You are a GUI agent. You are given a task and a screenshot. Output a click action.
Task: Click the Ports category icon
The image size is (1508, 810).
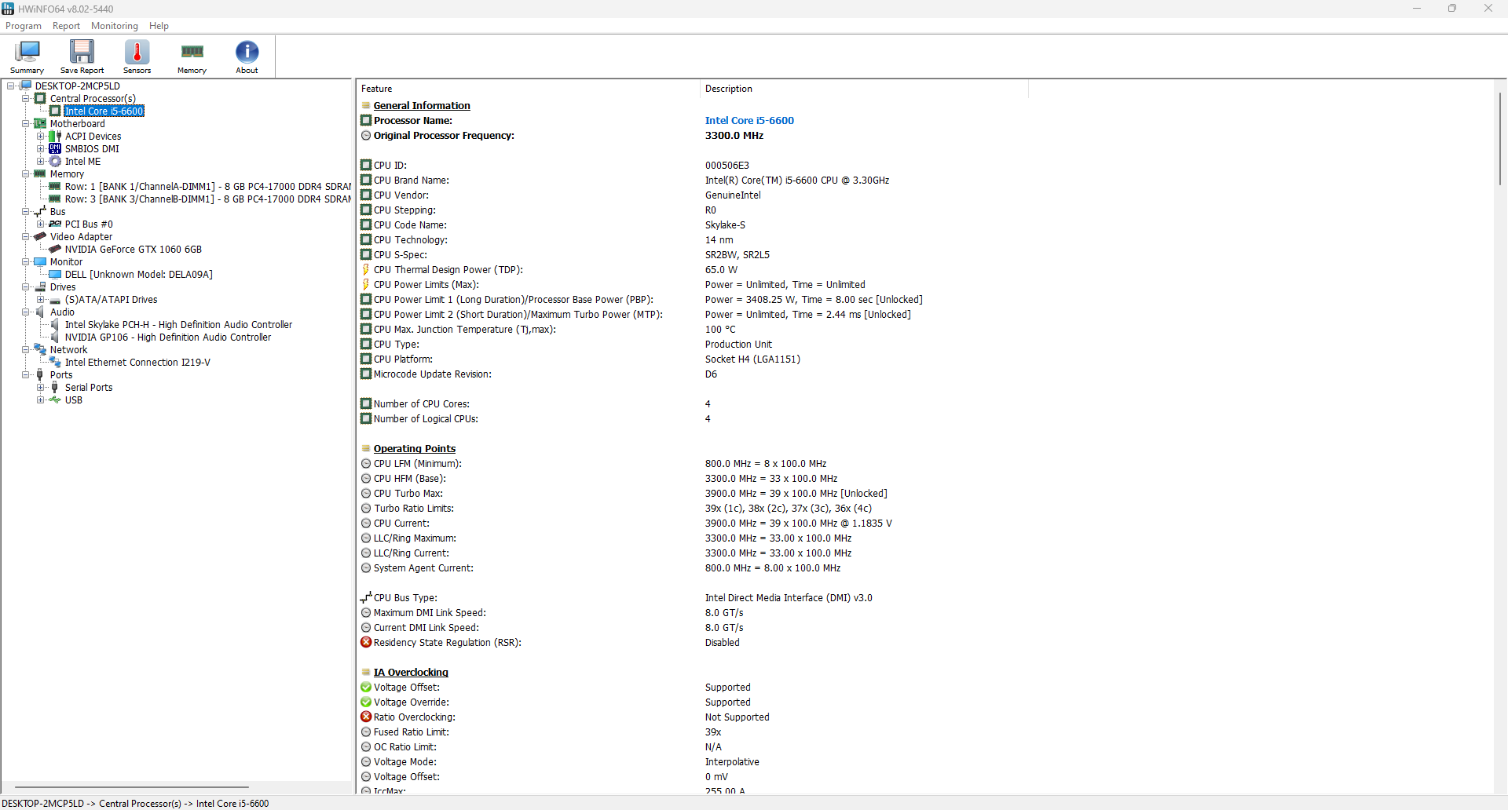(x=40, y=374)
